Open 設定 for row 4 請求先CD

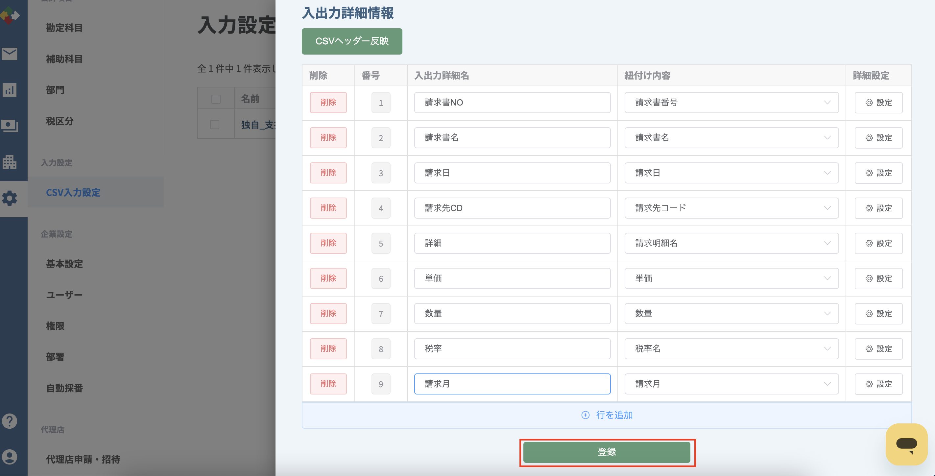[878, 208]
